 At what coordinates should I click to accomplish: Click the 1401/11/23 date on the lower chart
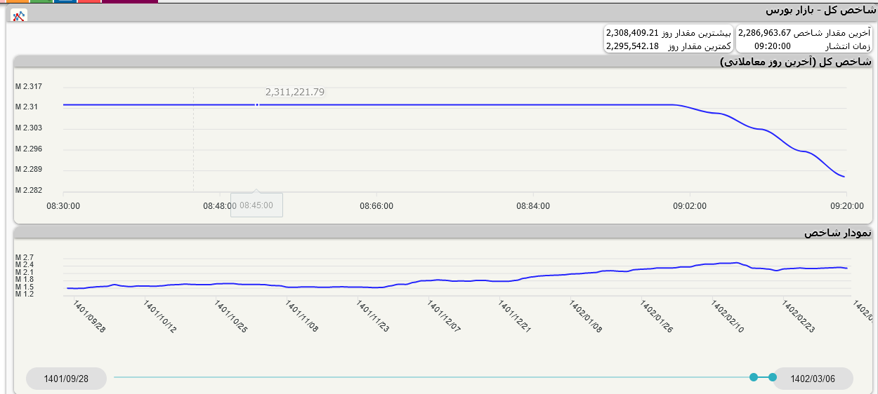coord(372,317)
